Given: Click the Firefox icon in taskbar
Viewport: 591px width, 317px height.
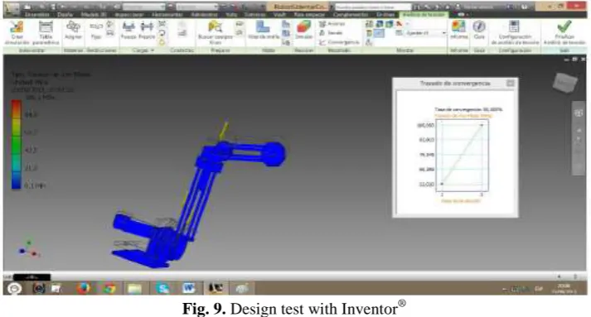Looking at the screenshot, I should point(83,288).
